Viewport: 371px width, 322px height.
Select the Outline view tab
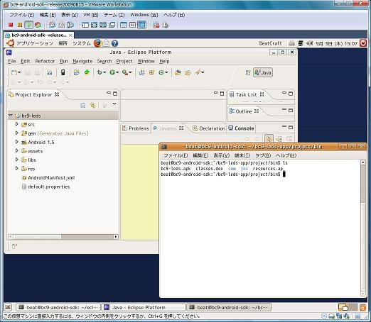[x=244, y=111]
